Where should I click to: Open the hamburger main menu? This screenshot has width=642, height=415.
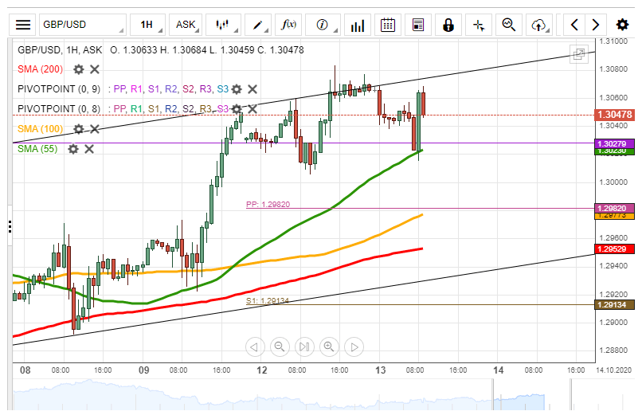23,25
